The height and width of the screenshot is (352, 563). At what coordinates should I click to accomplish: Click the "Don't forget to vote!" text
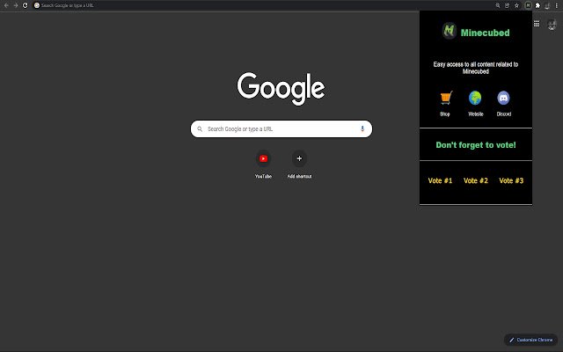pos(476,144)
